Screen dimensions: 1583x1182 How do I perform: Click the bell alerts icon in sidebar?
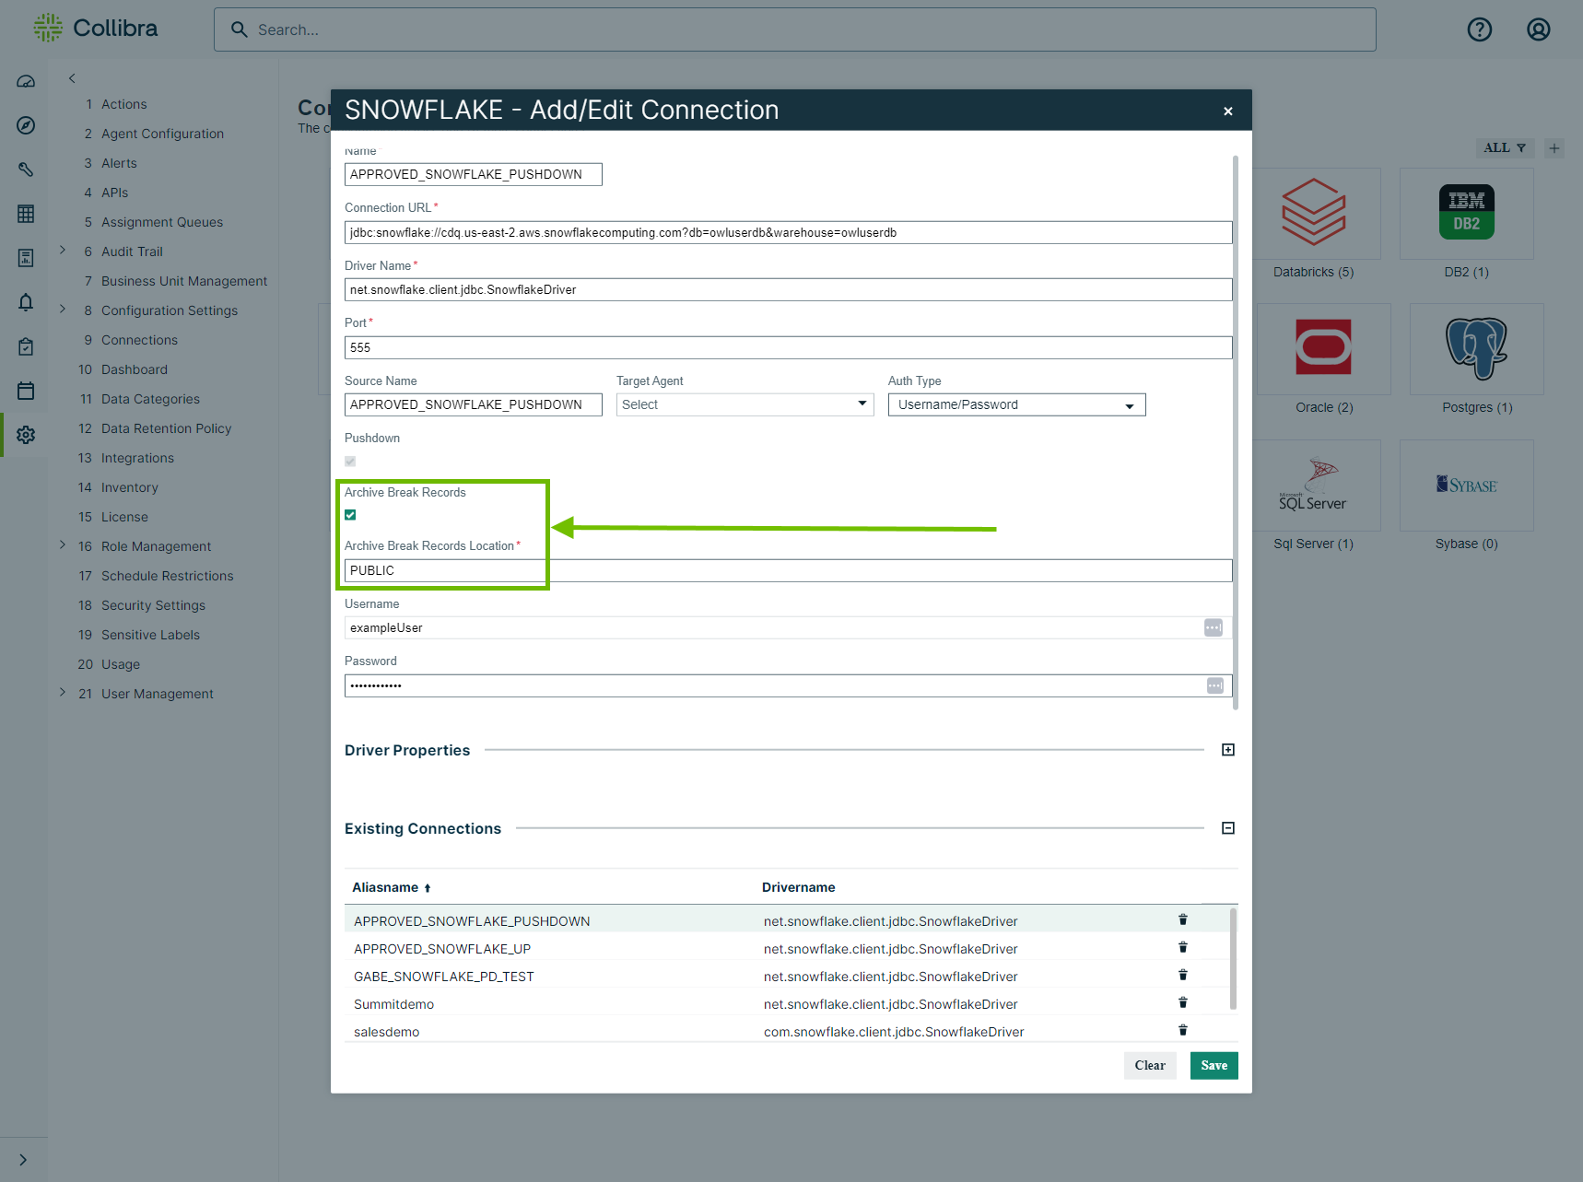click(x=26, y=302)
